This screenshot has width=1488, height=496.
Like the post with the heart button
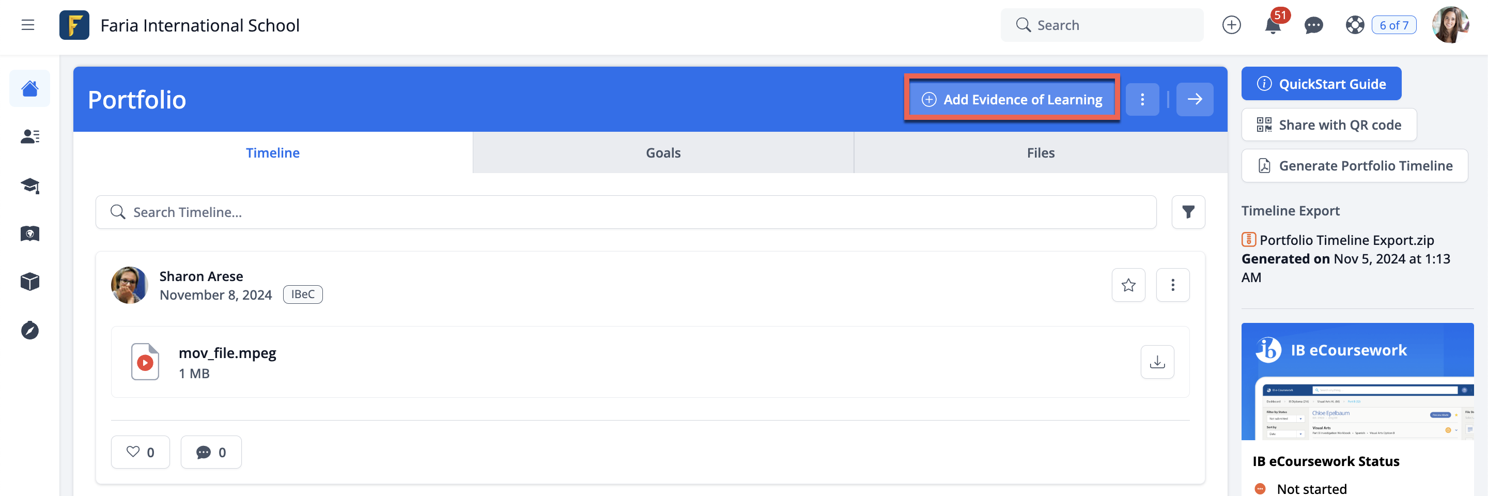click(x=141, y=452)
